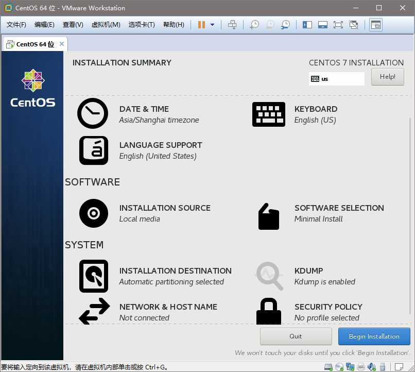Open the snapshot manager wrench-clock icon
Screen dimensions: 415x372
(x=285, y=25)
